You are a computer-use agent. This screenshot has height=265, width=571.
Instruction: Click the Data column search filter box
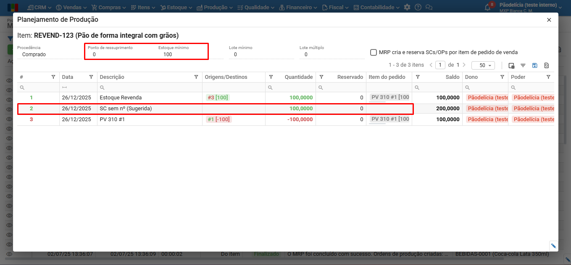tap(78, 87)
